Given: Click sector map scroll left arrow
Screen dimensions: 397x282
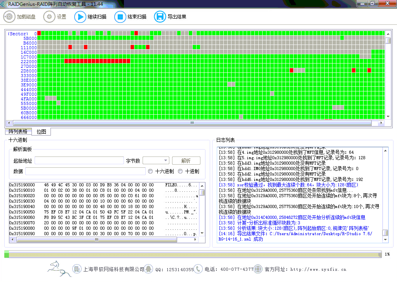Looking at the screenshot, I should click(9, 123).
